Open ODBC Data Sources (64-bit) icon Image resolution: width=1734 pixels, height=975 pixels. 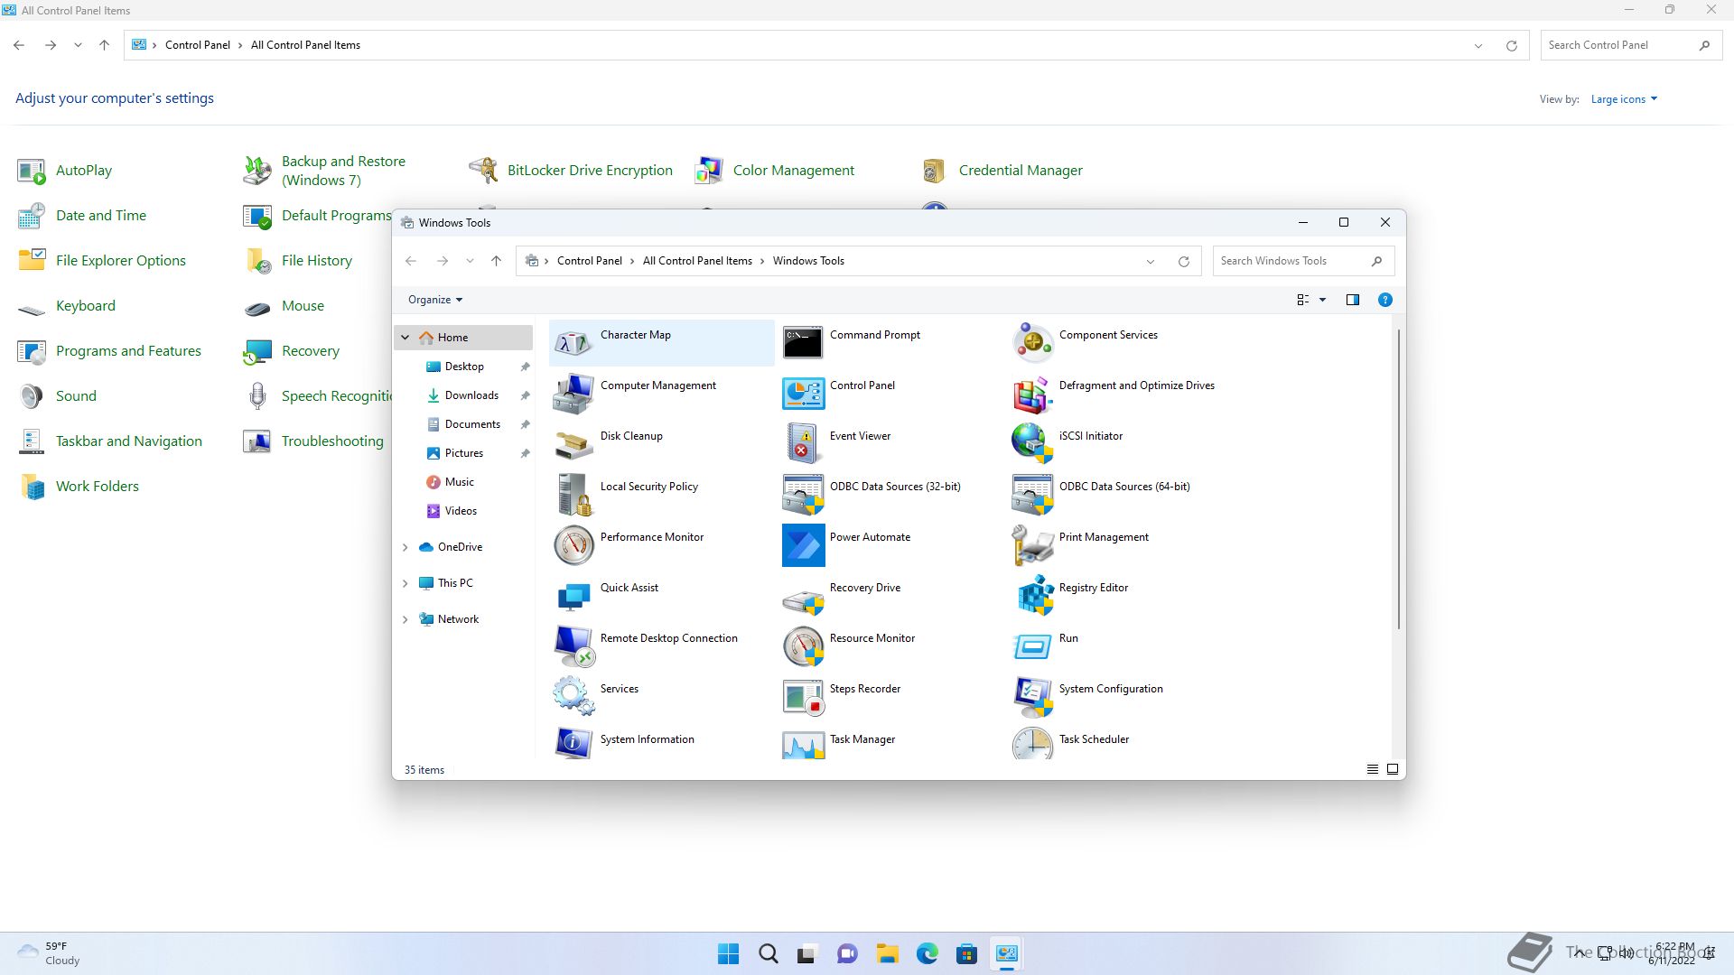[x=1032, y=495]
